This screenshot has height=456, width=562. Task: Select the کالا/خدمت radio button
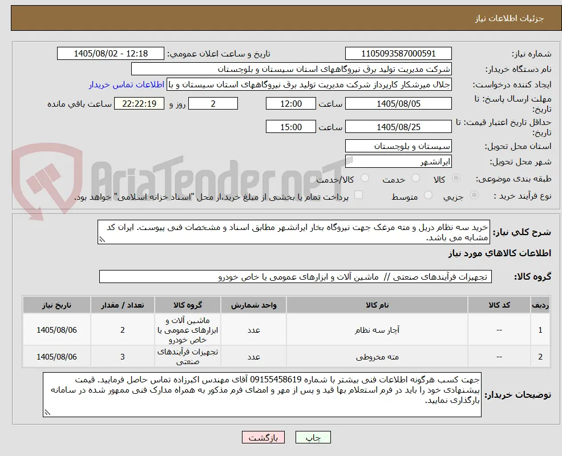click(365, 178)
